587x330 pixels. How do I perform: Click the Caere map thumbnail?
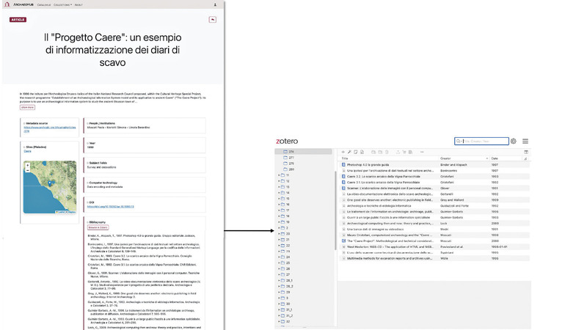pyautogui.click(x=50, y=187)
